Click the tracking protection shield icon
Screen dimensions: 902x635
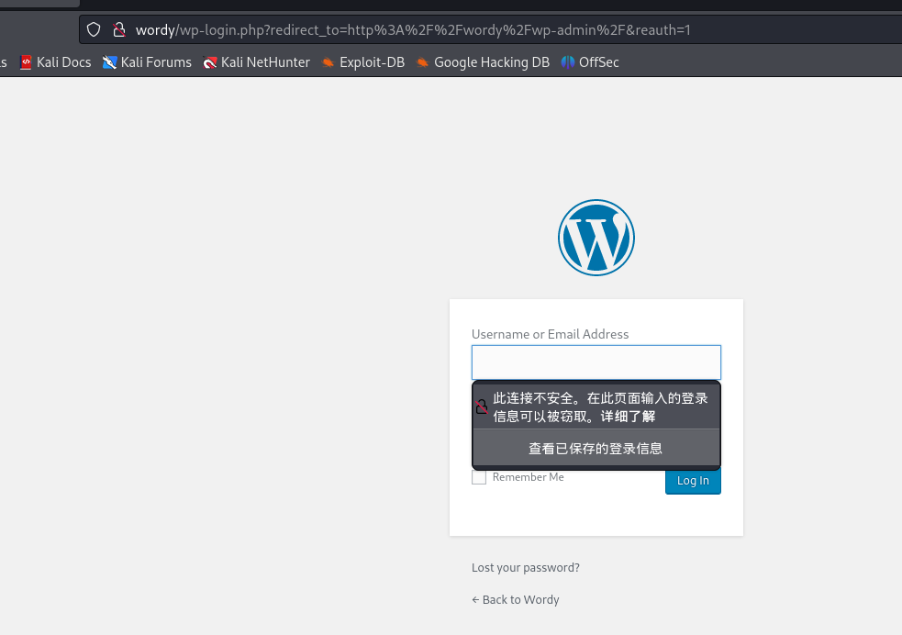pos(94,29)
